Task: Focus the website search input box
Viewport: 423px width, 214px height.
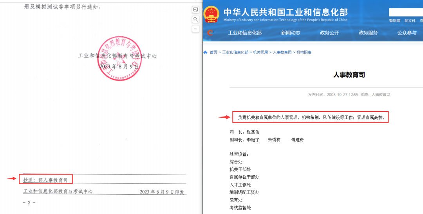Action: pyautogui.click(x=406, y=13)
